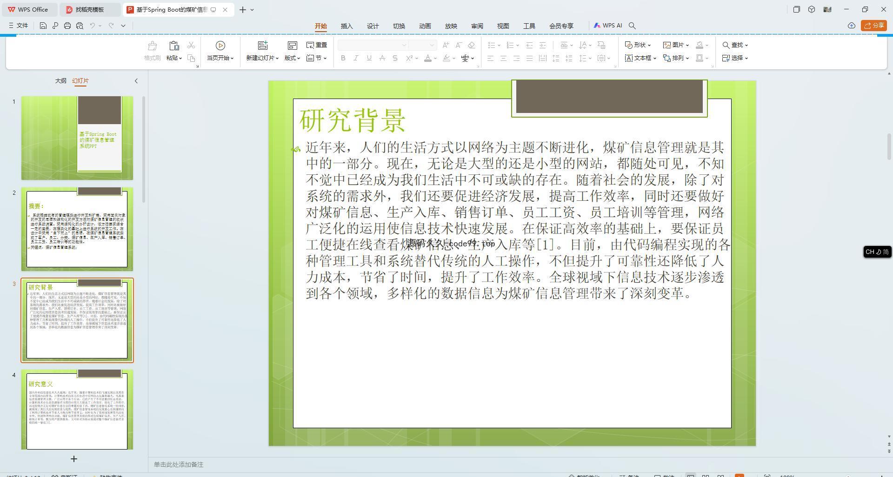Open the Shapes (形状) dropdown
Image resolution: width=893 pixels, height=477 pixels.
pos(638,45)
